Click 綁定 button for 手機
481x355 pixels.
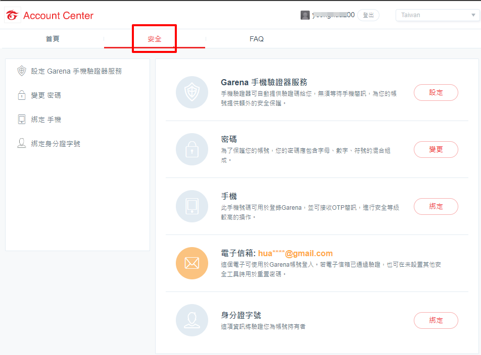click(436, 206)
